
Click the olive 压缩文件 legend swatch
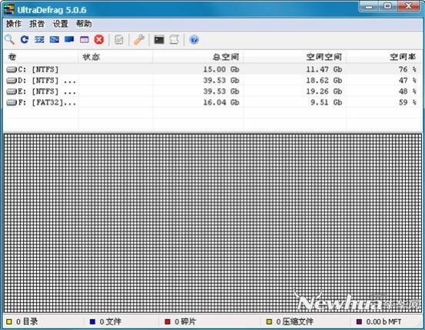pyautogui.click(x=269, y=322)
